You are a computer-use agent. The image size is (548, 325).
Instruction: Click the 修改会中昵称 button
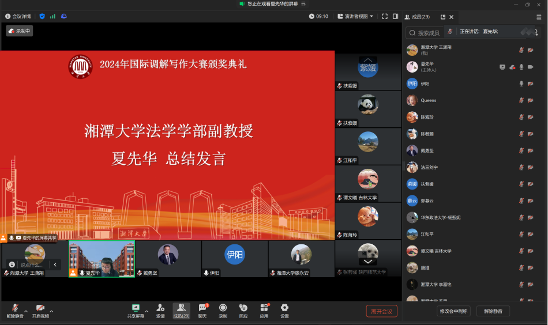click(453, 311)
